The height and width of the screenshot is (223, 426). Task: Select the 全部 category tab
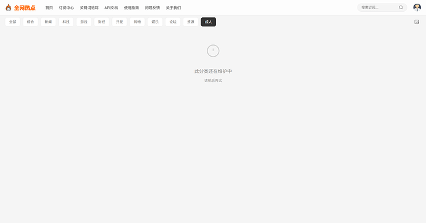[x=12, y=22]
